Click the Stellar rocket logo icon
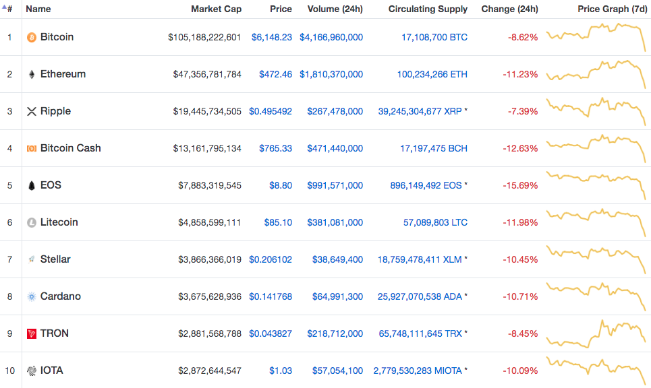 [x=31, y=260]
